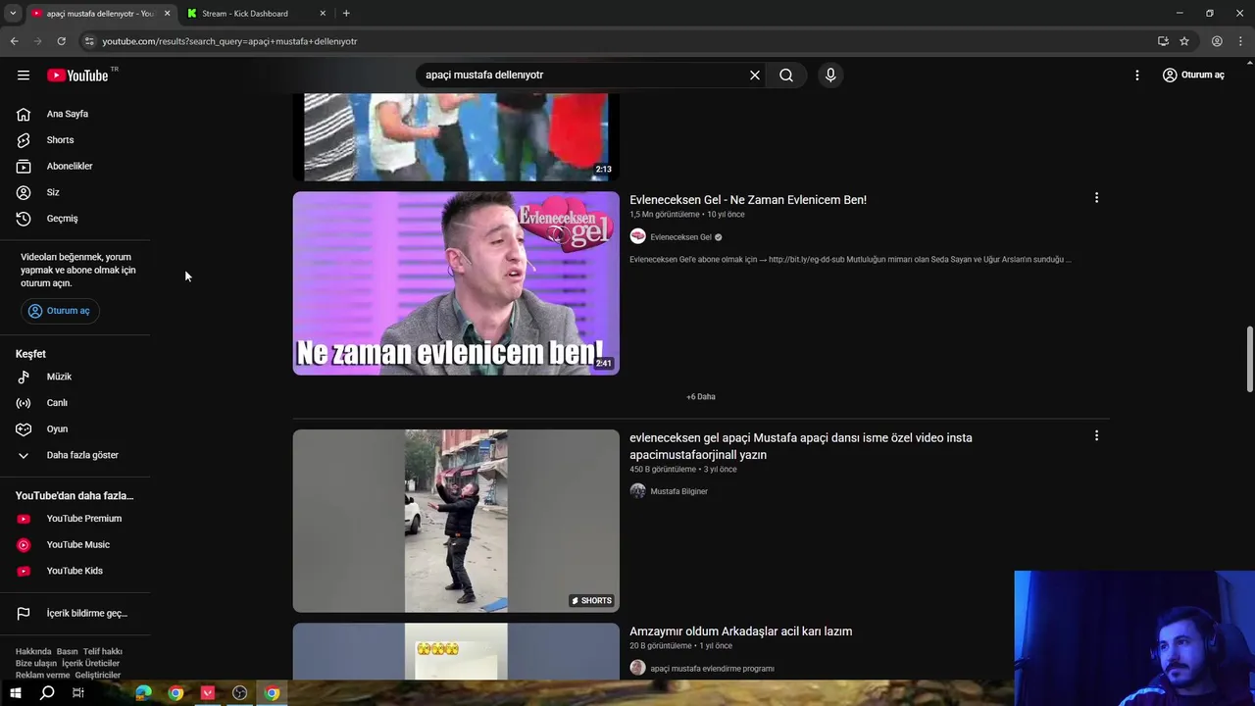Open the Evleneceksen Gel channel name link
Screen dimensions: 1255x706
(680, 237)
